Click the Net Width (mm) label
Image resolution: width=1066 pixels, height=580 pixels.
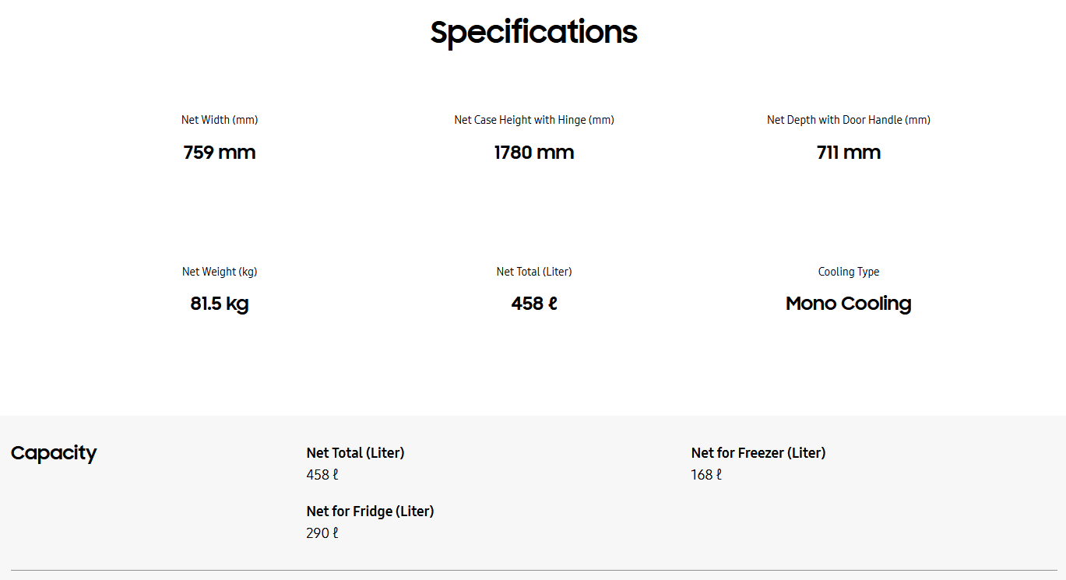click(x=220, y=120)
